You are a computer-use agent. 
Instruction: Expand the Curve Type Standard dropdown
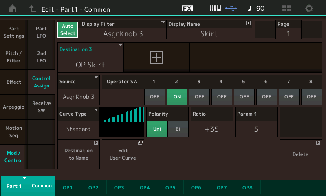(78, 122)
